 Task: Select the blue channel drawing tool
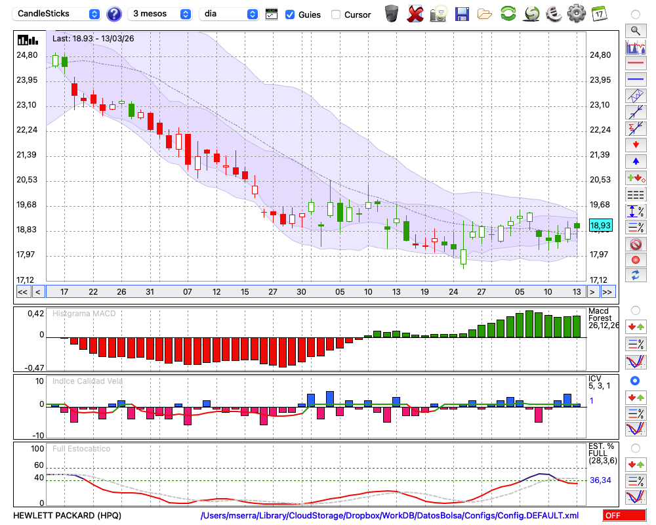(635, 96)
